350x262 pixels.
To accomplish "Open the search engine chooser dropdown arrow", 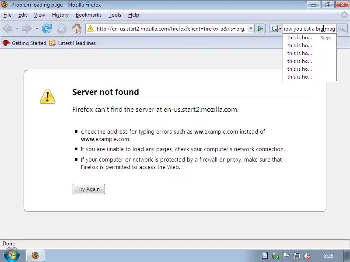I will (x=280, y=29).
